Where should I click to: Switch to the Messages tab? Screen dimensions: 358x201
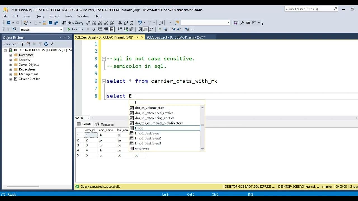click(104, 125)
